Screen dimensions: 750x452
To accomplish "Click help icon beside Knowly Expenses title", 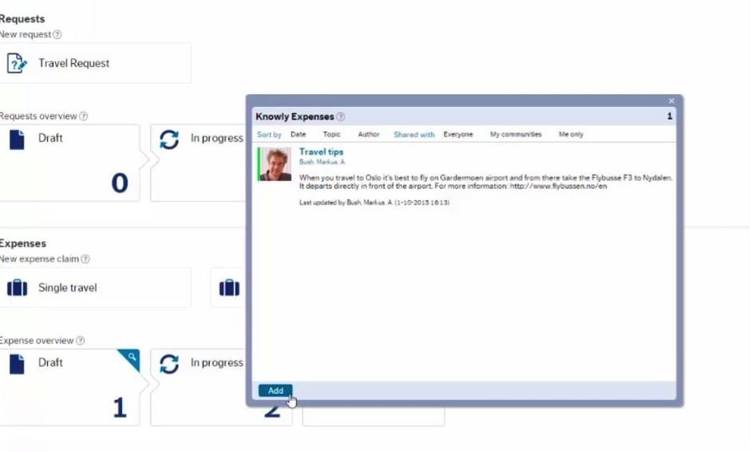I will click(x=341, y=117).
